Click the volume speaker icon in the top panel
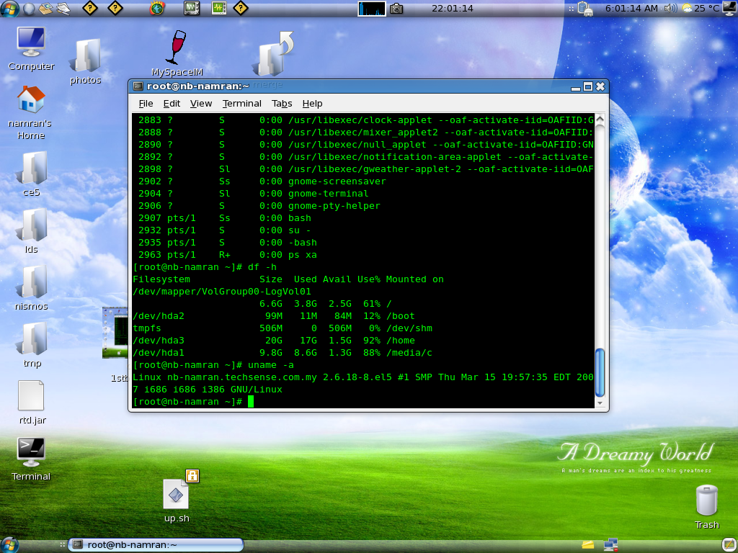This screenshot has width=738, height=553. click(670, 9)
